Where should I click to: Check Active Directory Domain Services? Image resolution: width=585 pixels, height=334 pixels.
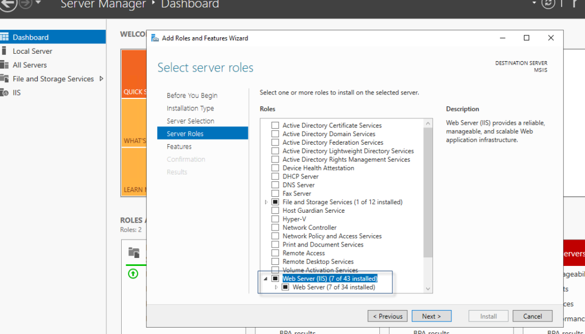click(x=275, y=134)
